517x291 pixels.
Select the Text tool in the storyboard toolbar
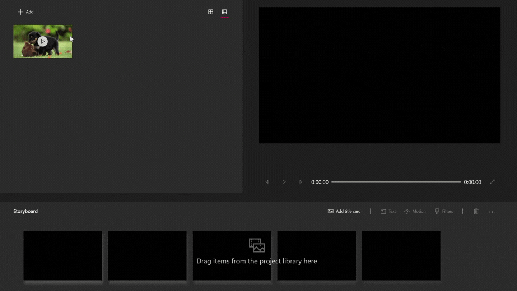[x=388, y=211]
